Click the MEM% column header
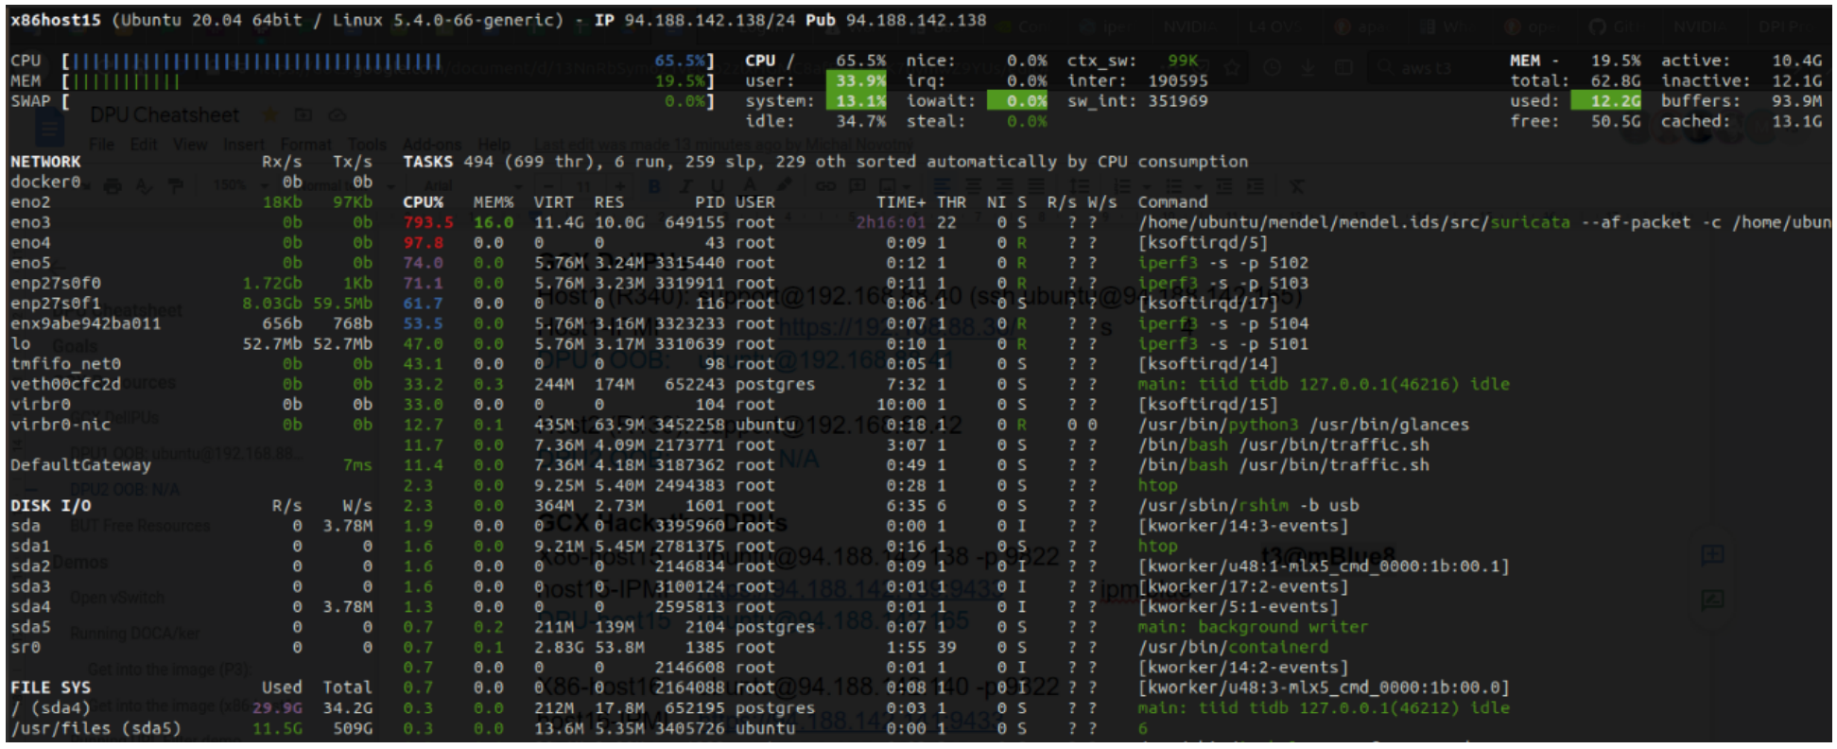The height and width of the screenshot is (749, 1837). pos(494,202)
